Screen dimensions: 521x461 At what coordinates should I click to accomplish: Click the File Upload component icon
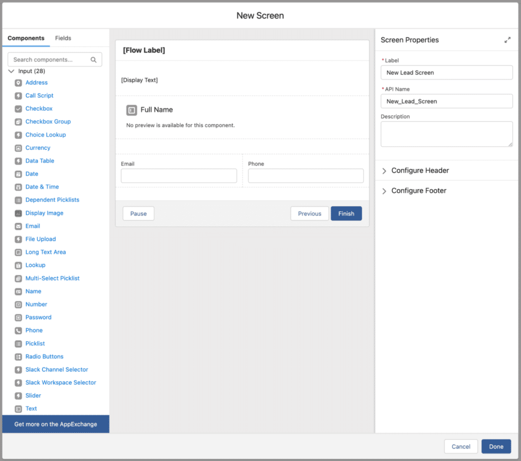point(18,239)
